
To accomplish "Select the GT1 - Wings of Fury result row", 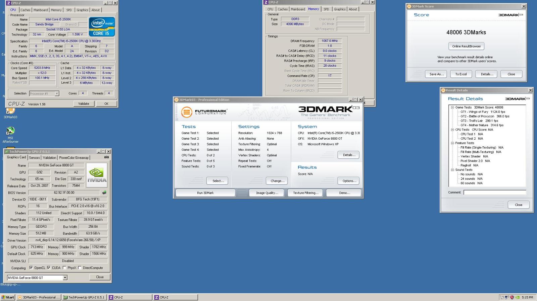I will 483,112.
